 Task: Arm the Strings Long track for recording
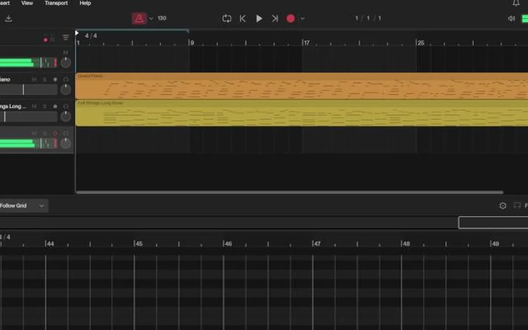(x=55, y=106)
